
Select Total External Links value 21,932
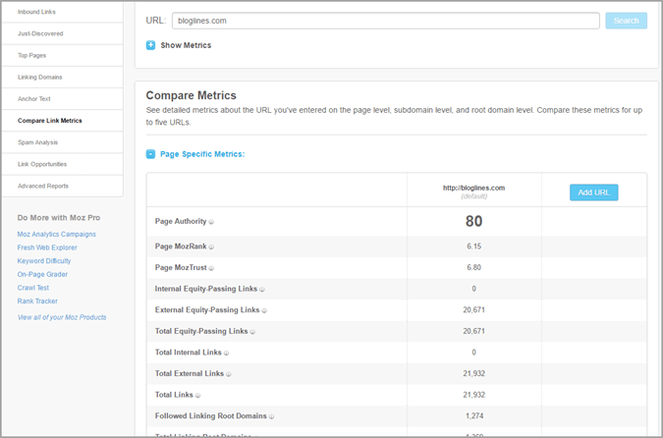pyautogui.click(x=474, y=374)
